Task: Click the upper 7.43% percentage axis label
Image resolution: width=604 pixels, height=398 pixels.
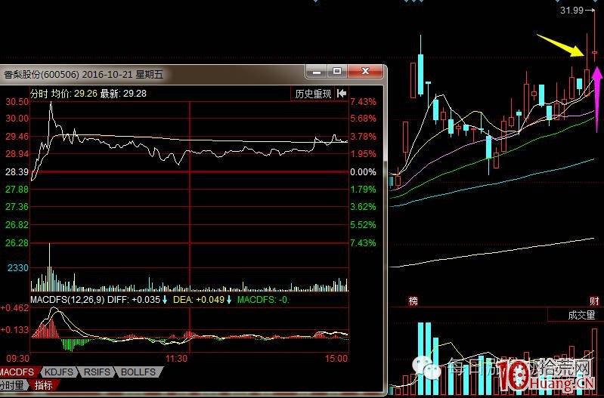Action: coord(363,102)
